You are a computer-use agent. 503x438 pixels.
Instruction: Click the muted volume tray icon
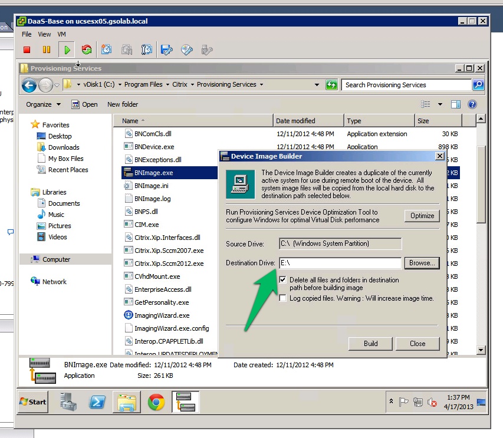432,402
